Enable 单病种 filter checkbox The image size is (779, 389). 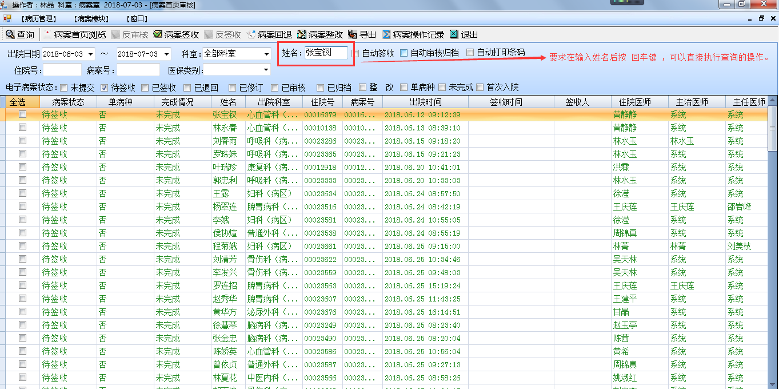tap(404, 88)
